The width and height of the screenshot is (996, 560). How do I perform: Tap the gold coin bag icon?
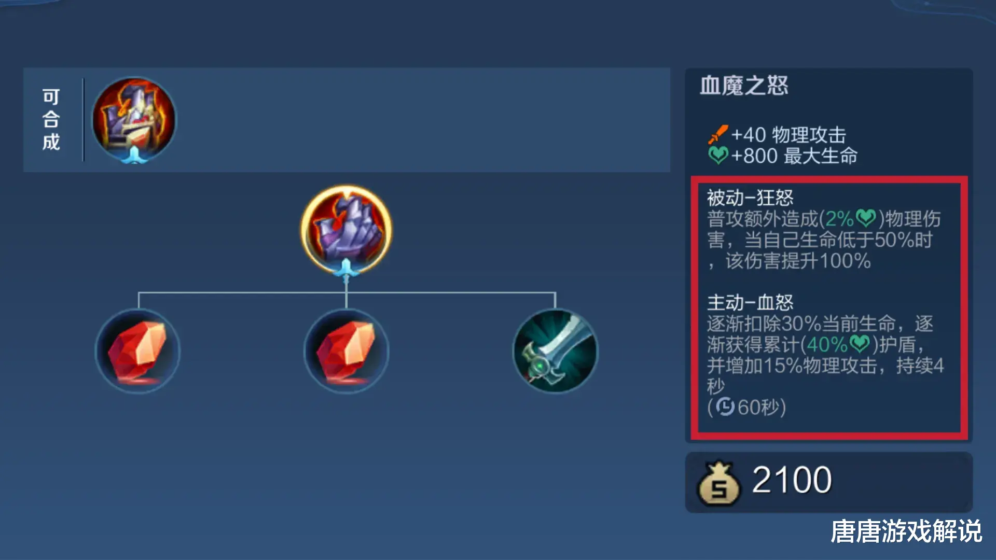coord(719,483)
